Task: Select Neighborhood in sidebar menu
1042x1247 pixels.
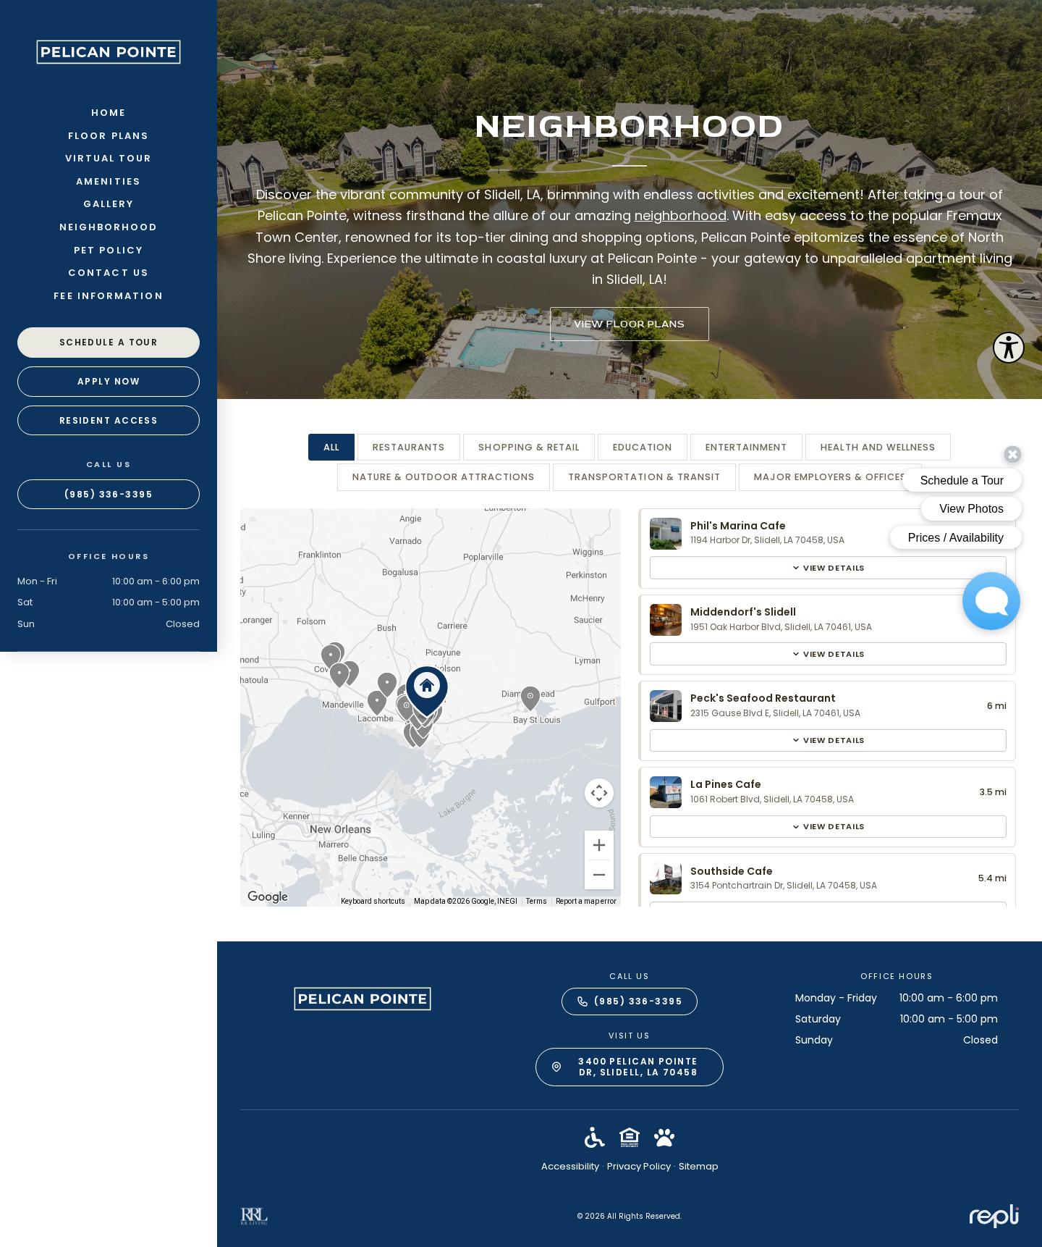Action: [x=109, y=227]
